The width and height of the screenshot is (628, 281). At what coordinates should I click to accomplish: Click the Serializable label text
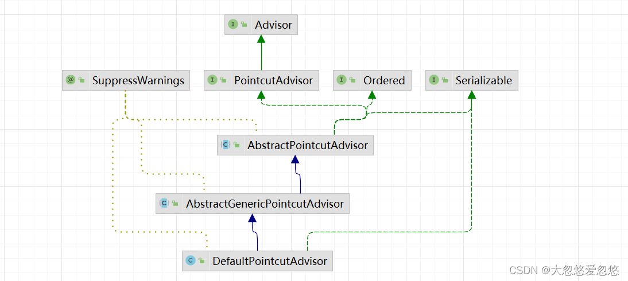point(483,80)
